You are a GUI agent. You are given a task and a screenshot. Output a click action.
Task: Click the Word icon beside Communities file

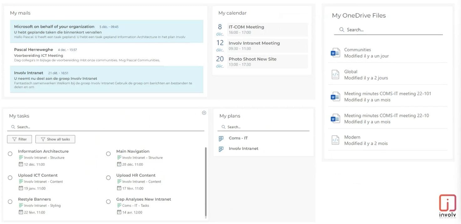coord(335,53)
